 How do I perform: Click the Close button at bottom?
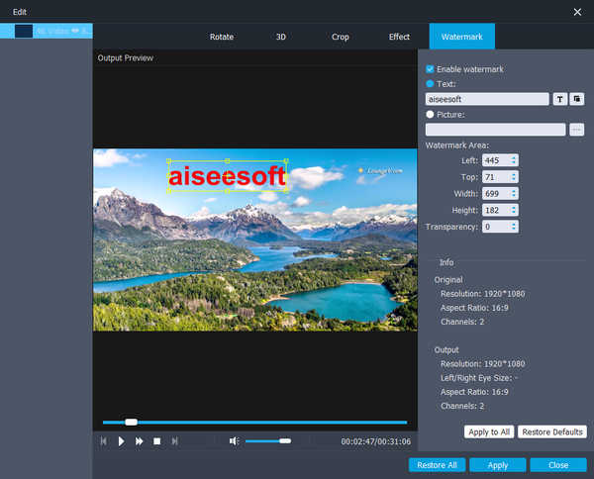tap(558, 465)
